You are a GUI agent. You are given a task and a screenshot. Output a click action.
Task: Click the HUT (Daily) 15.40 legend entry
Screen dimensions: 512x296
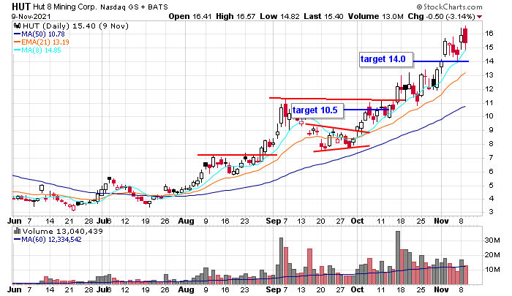pos(75,26)
